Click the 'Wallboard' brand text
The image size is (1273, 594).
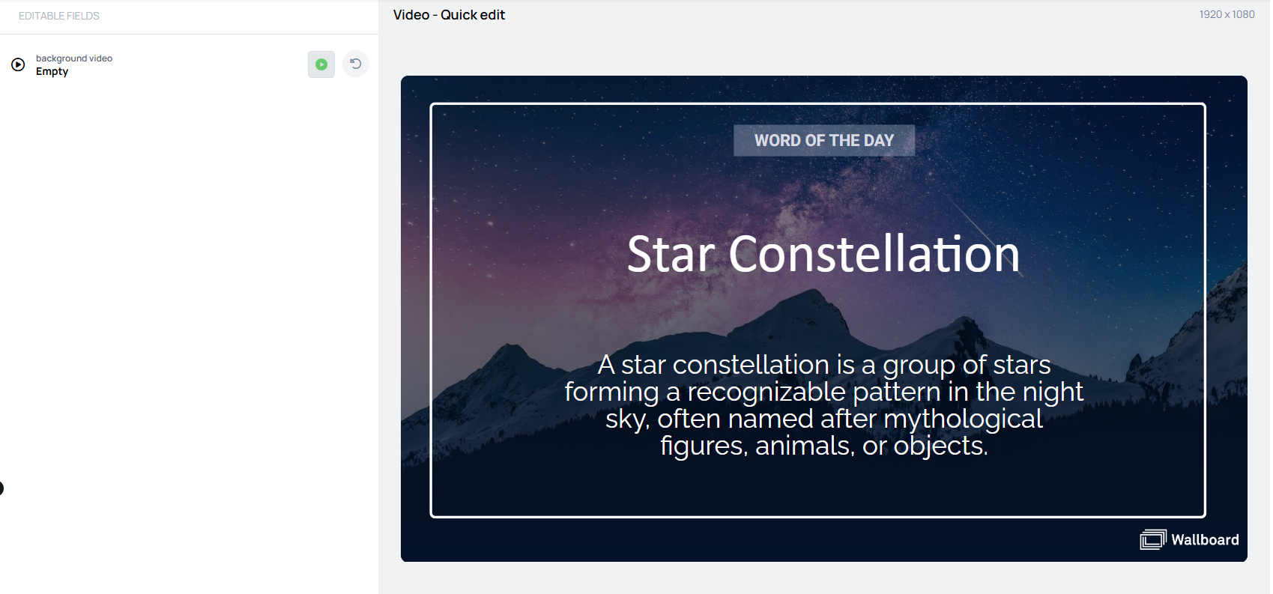coord(1205,540)
